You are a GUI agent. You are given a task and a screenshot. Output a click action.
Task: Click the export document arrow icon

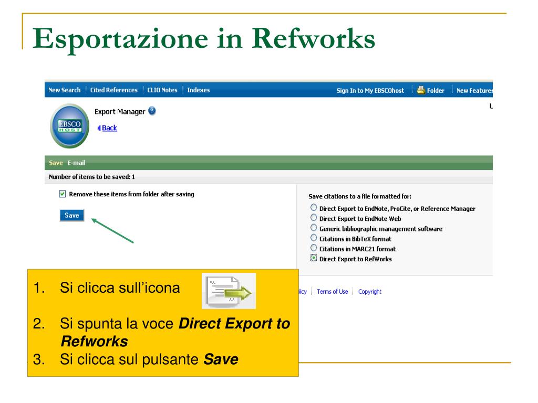coord(229,291)
